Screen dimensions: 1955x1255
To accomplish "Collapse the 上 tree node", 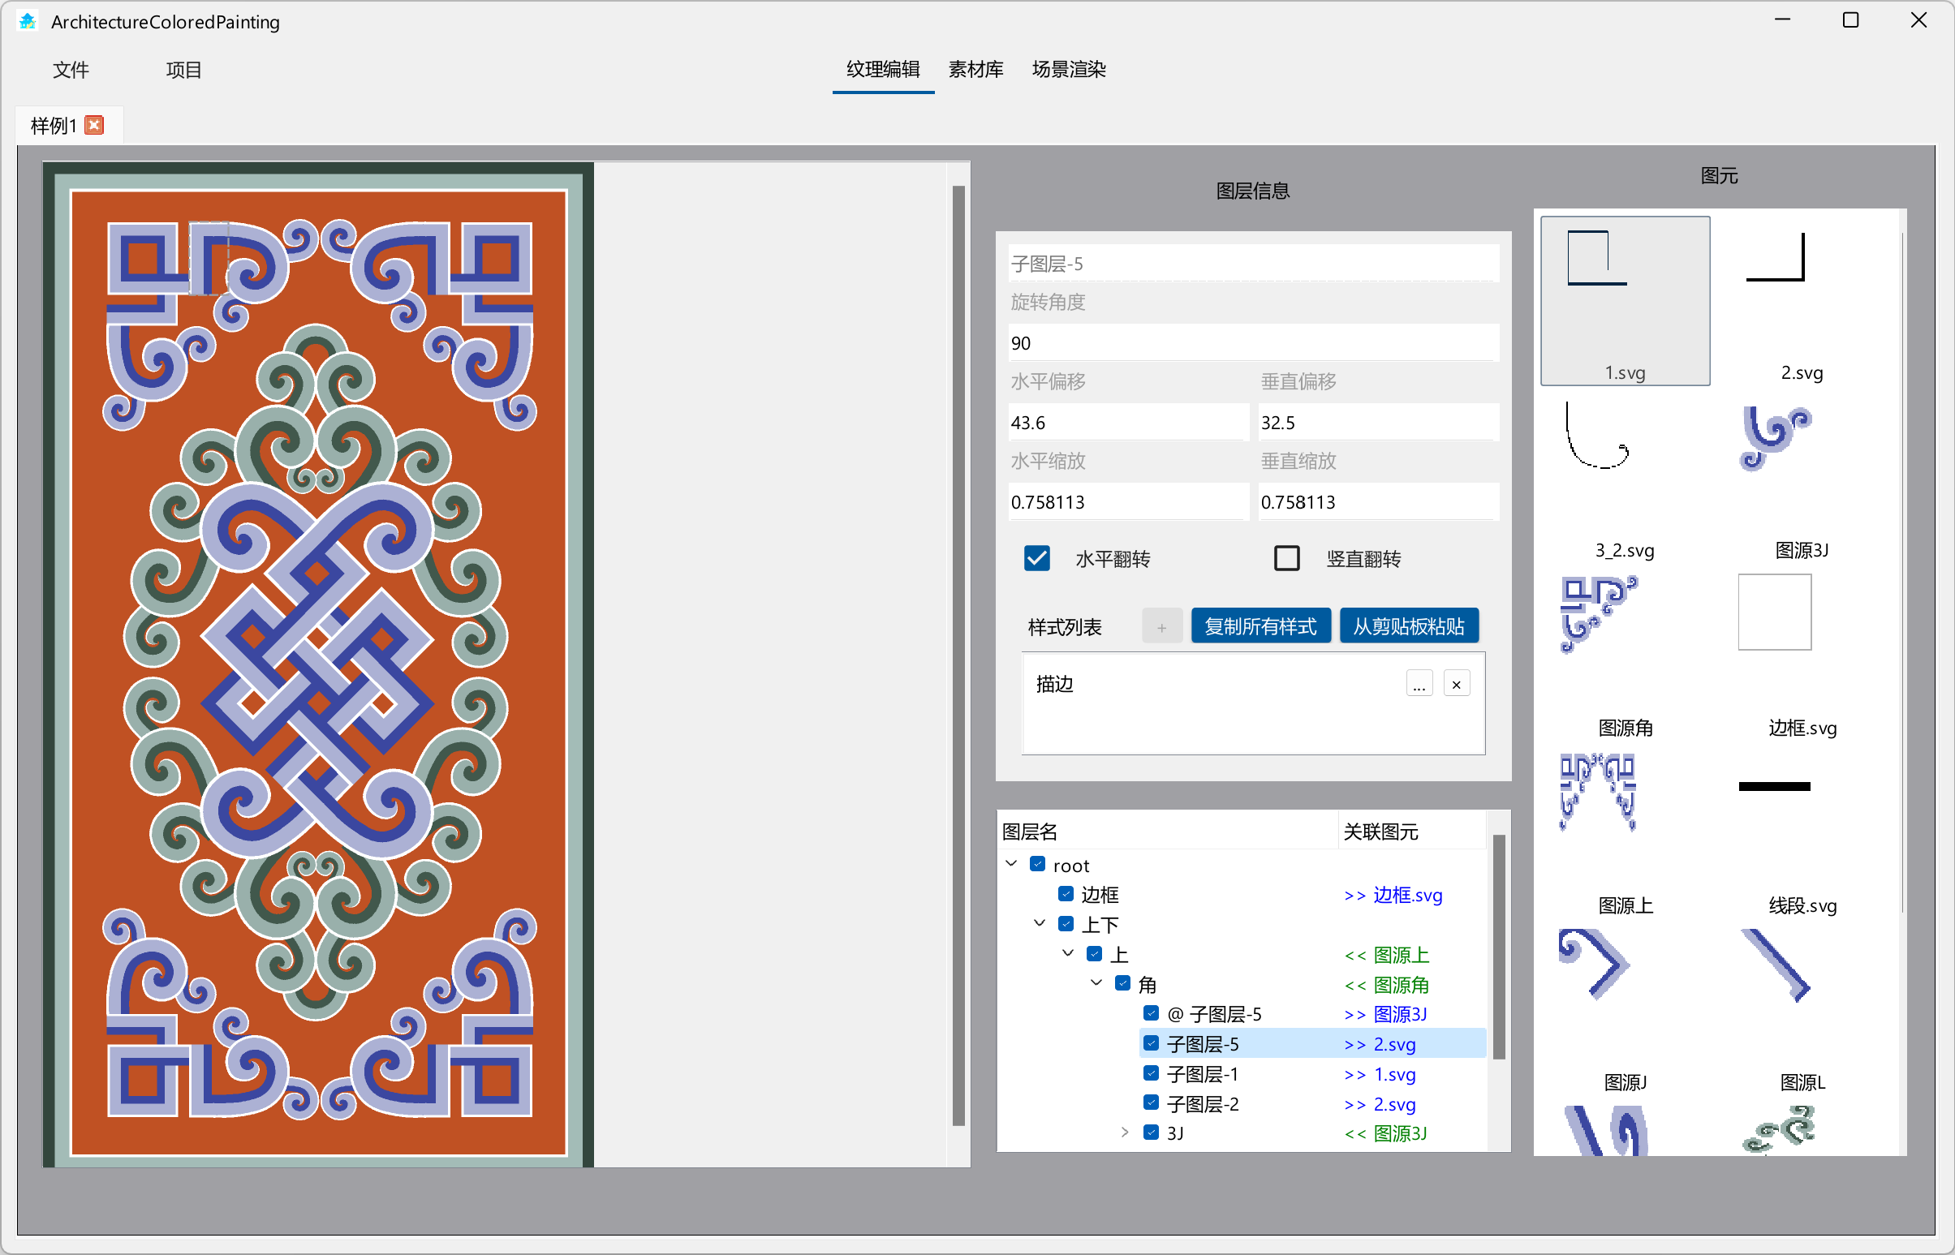I will click(1068, 952).
